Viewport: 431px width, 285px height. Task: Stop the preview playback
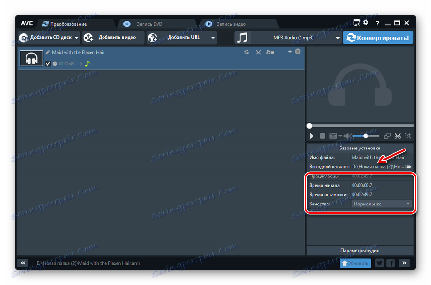(x=322, y=136)
